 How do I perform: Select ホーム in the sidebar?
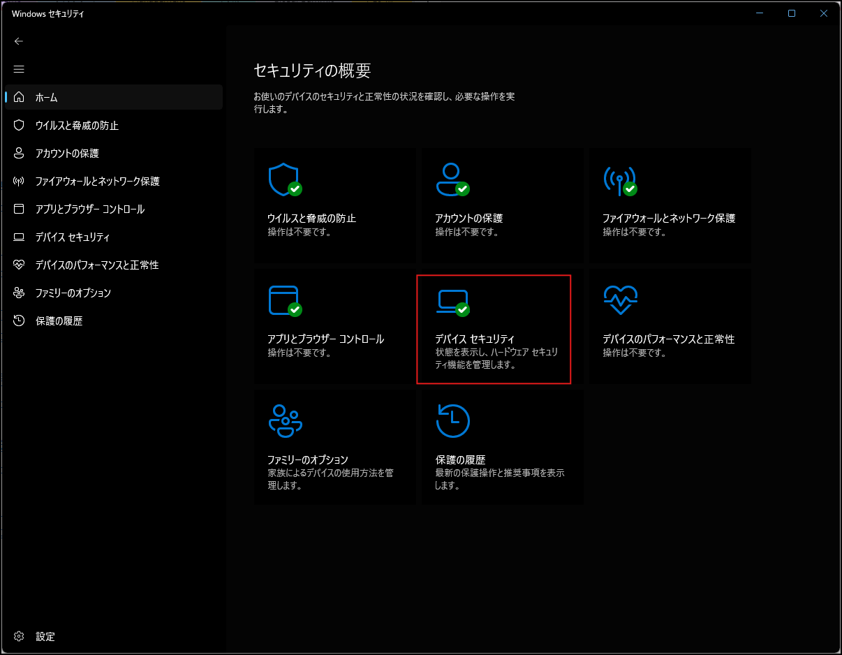click(113, 97)
